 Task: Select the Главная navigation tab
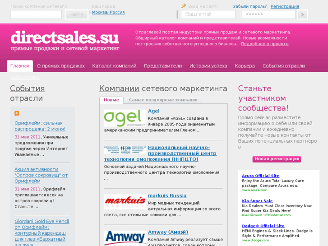20,66
